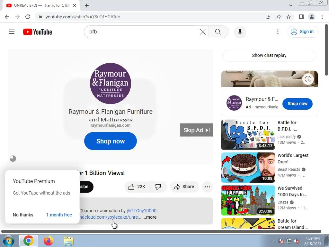Screen dimensions: 329x247
Task: Open YouTube settings three-dot menu
Action: click(x=278, y=32)
